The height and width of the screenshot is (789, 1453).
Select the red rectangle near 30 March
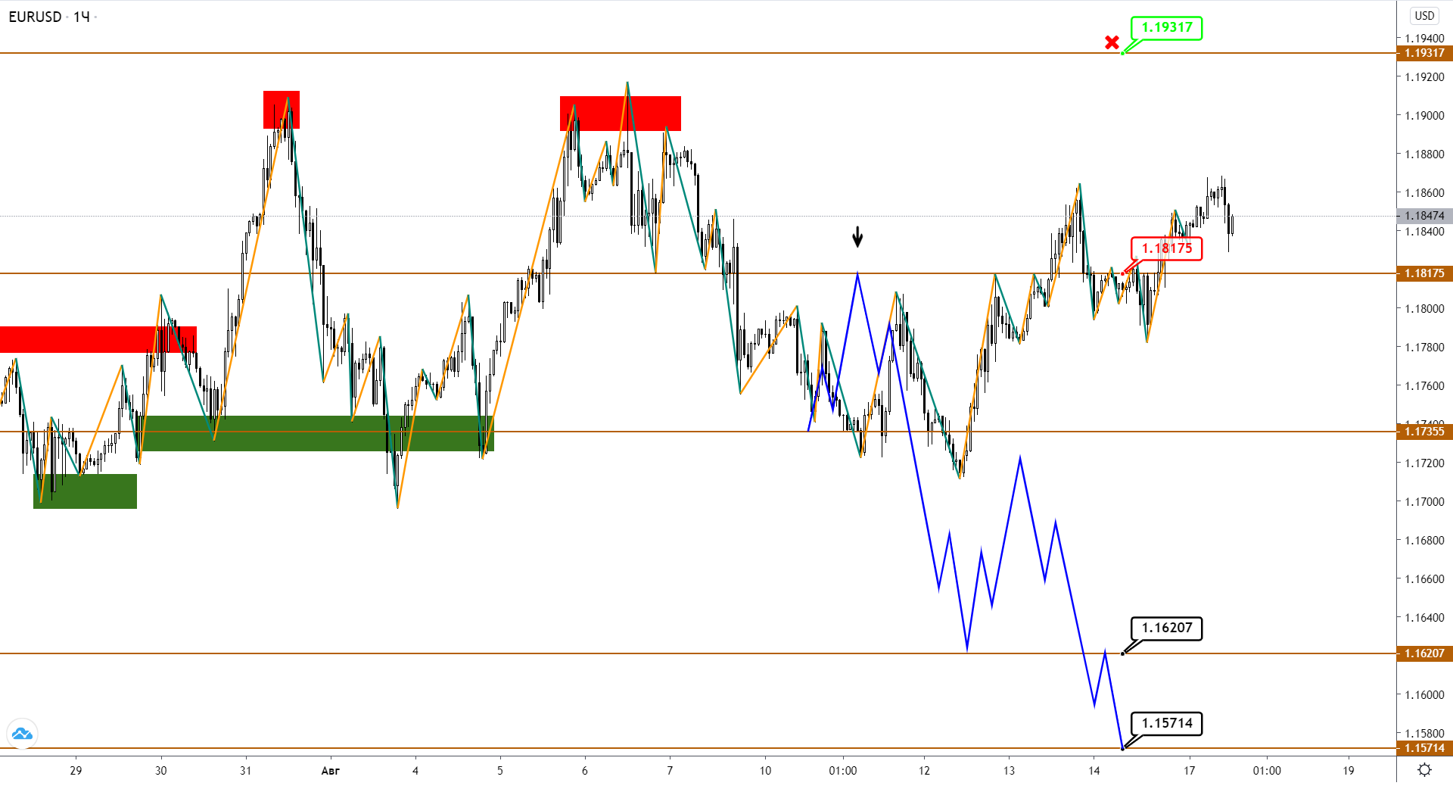[x=98, y=339]
